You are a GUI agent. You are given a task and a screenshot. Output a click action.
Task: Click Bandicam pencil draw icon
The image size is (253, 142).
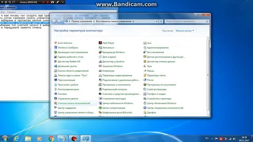(x=58, y=2)
